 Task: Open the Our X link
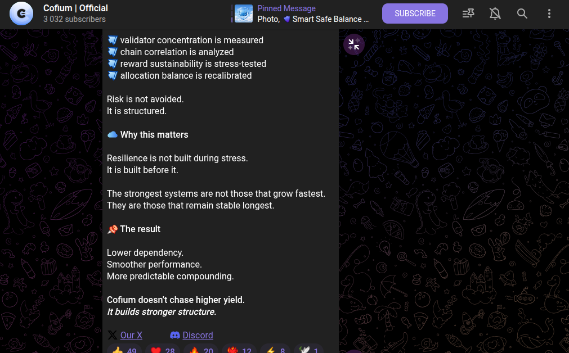pos(131,336)
